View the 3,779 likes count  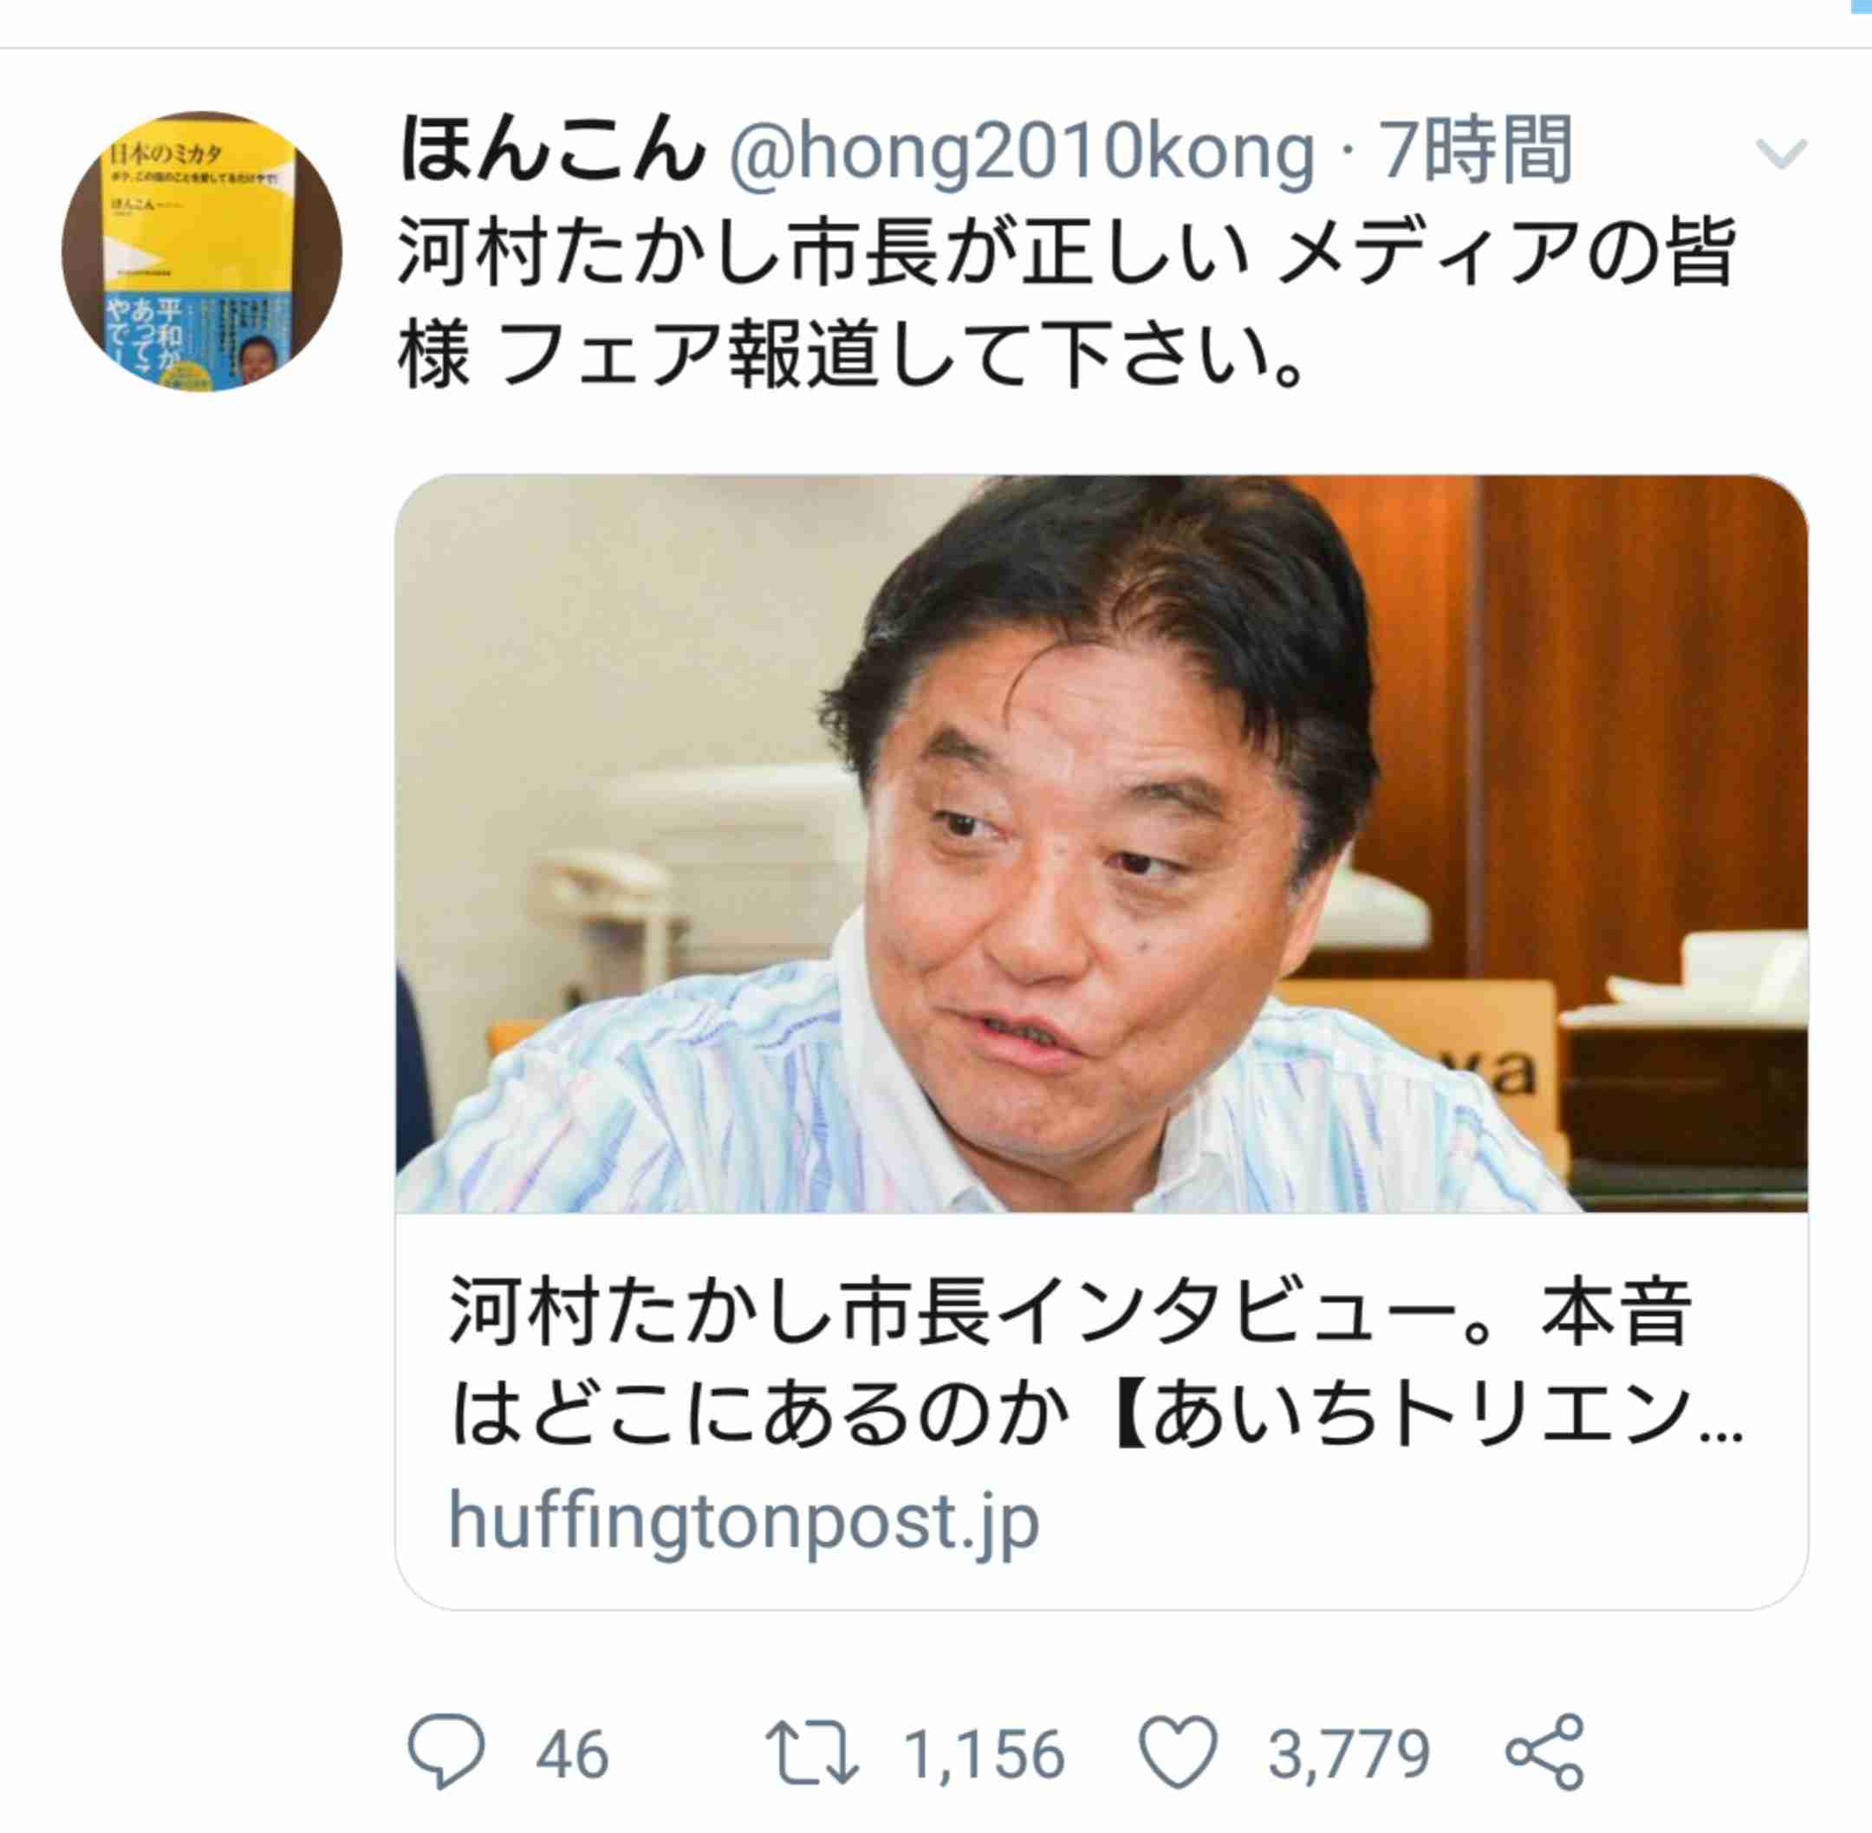pos(1349,1754)
